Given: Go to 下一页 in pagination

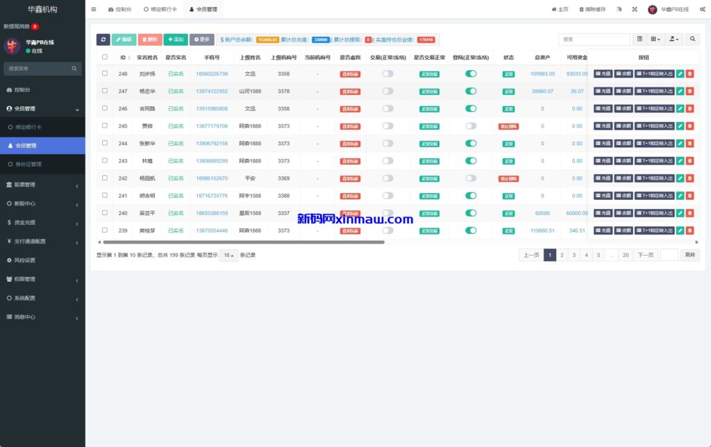Looking at the screenshot, I should point(645,255).
